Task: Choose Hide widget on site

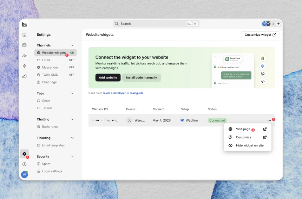Action: click(x=248, y=146)
